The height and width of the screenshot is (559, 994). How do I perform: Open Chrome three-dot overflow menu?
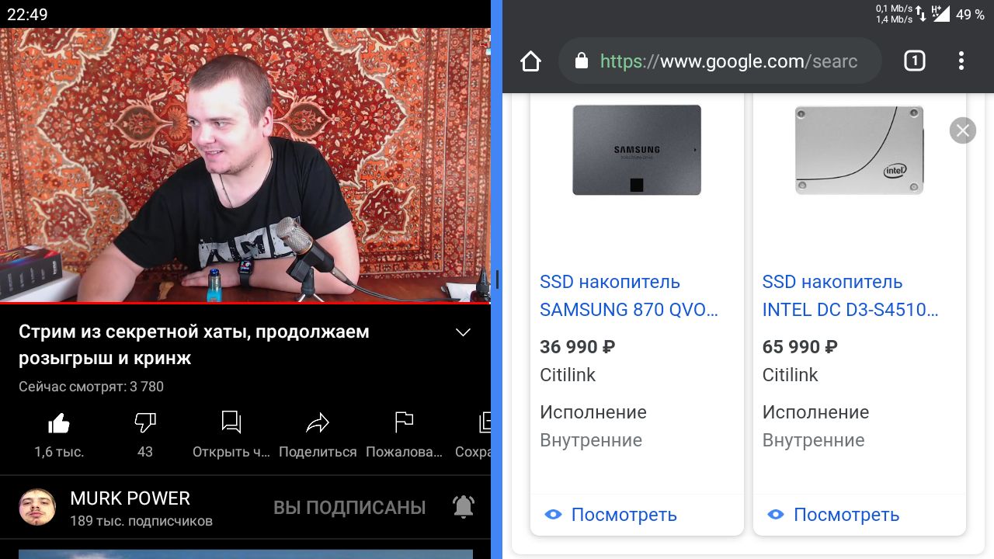click(961, 61)
